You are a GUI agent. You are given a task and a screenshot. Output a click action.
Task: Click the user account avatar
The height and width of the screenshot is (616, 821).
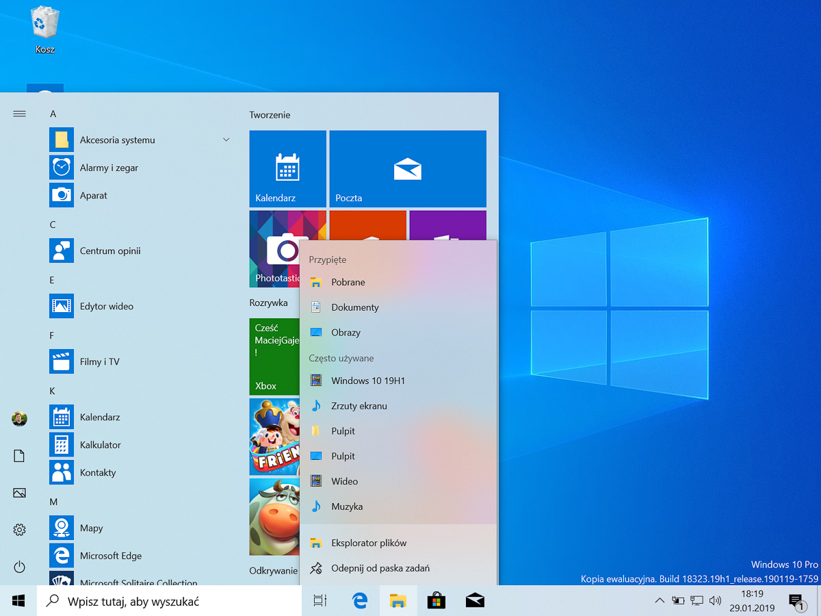pyautogui.click(x=19, y=419)
